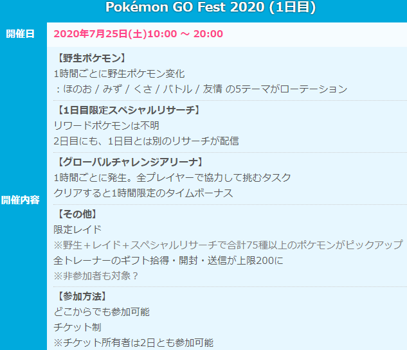This screenshot has height=350, width=407.
Task: Click the 【グローバルチャレンジアリーナ】 heading
Action: tap(129, 162)
